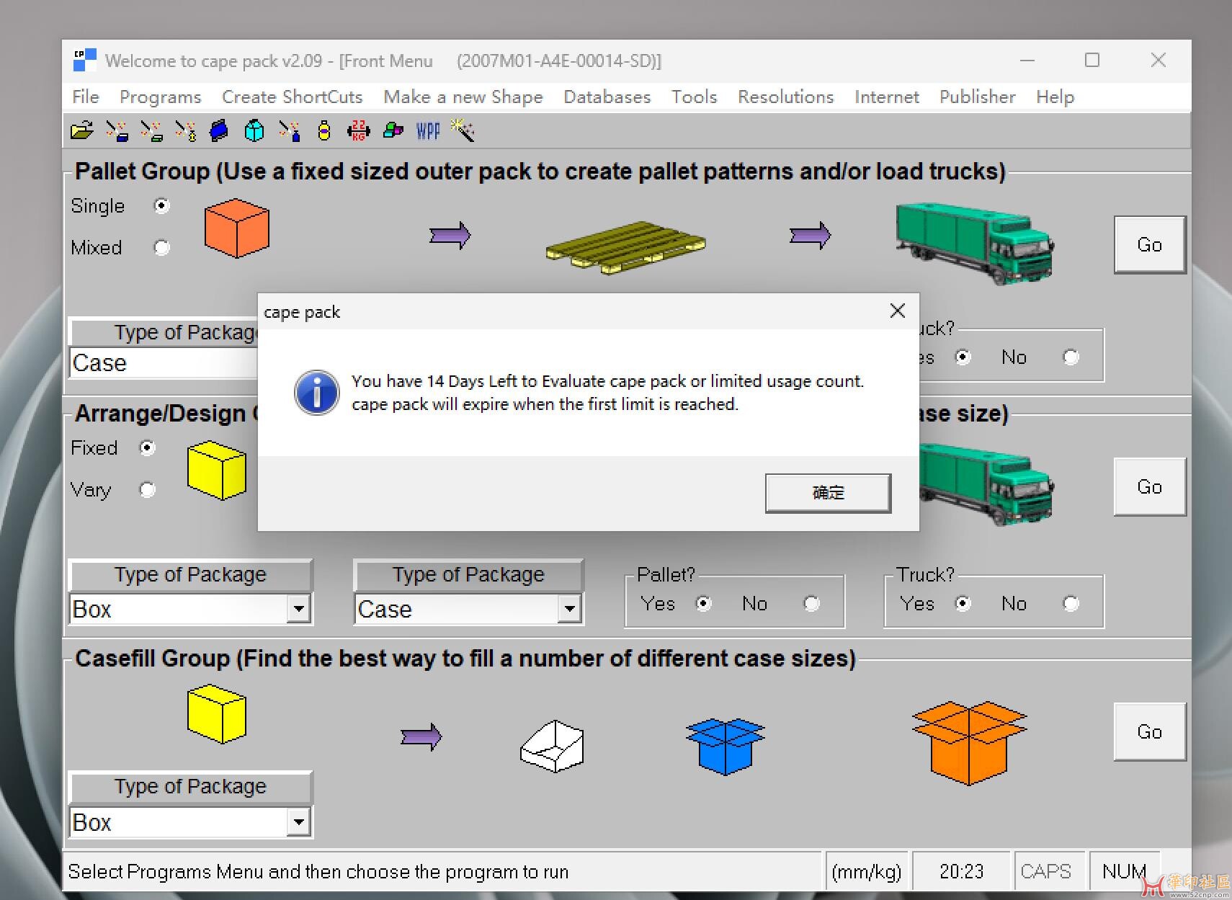
Task: Click Type of Package header above Box in Casefill
Action: tap(190, 787)
